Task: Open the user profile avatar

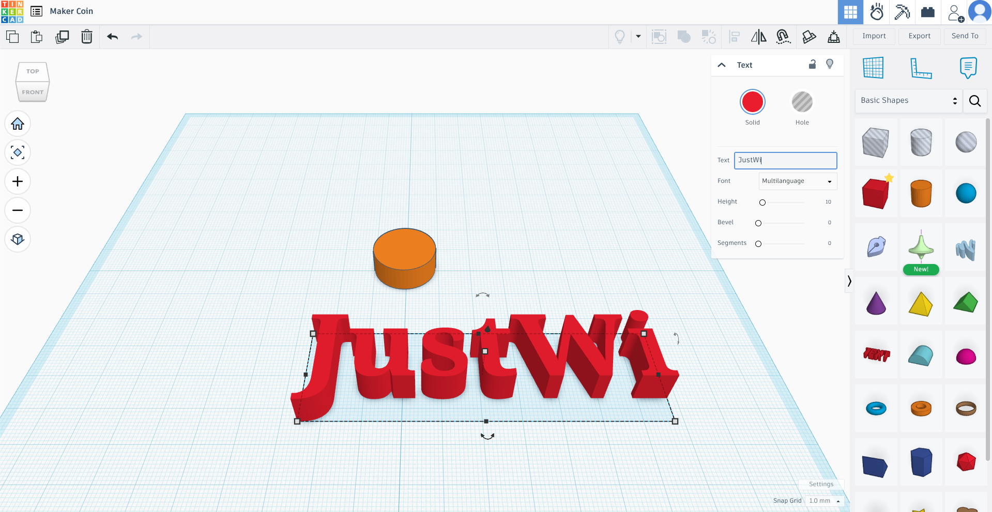Action: pyautogui.click(x=980, y=12)
